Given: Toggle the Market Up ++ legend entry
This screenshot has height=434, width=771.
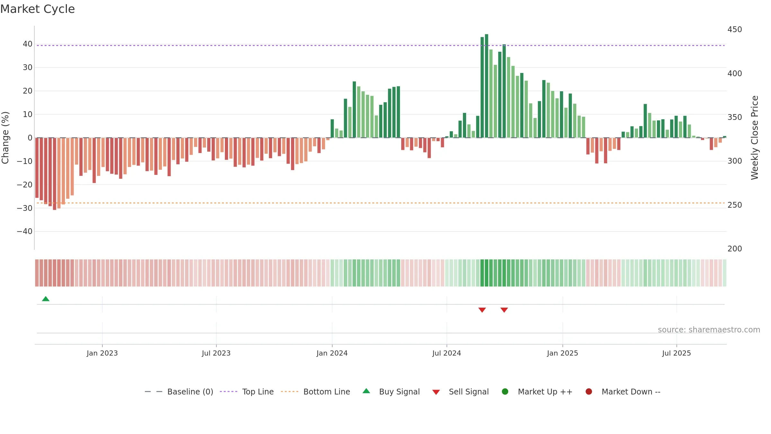Looking at the screenshot, I should click(537, 392).
